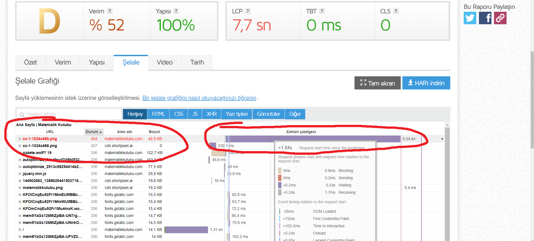Expand the jquery.min.js request row
The width and height of the screenshot is (534, 241).
tap(20, 174)
